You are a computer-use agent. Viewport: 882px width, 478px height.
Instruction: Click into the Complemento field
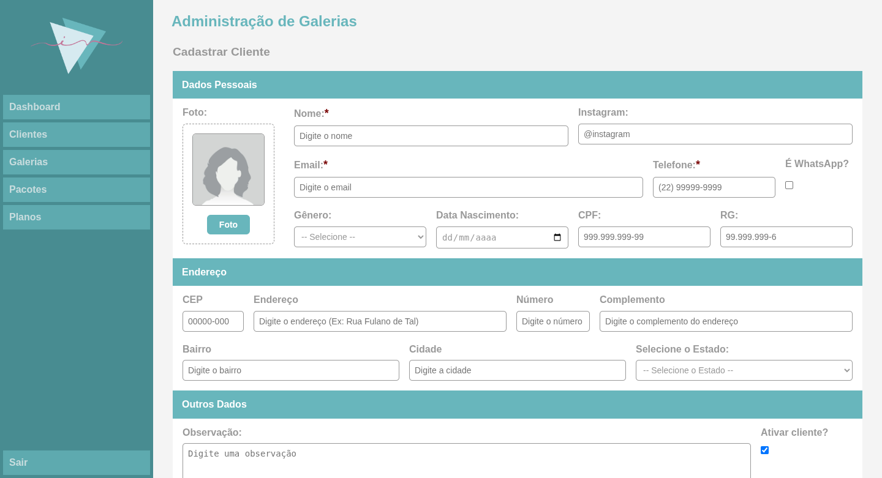[726, 321]
